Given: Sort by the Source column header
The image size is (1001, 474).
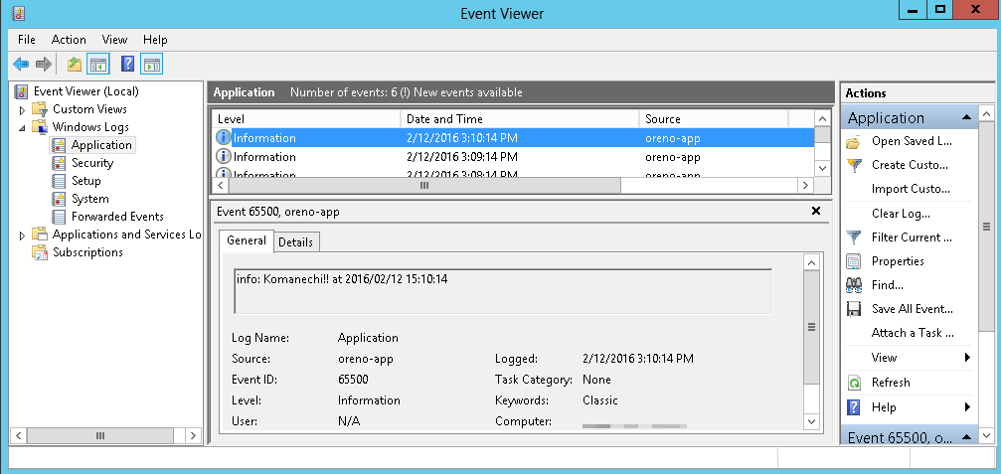Looking at the screenshot, I should click(714, 119).
